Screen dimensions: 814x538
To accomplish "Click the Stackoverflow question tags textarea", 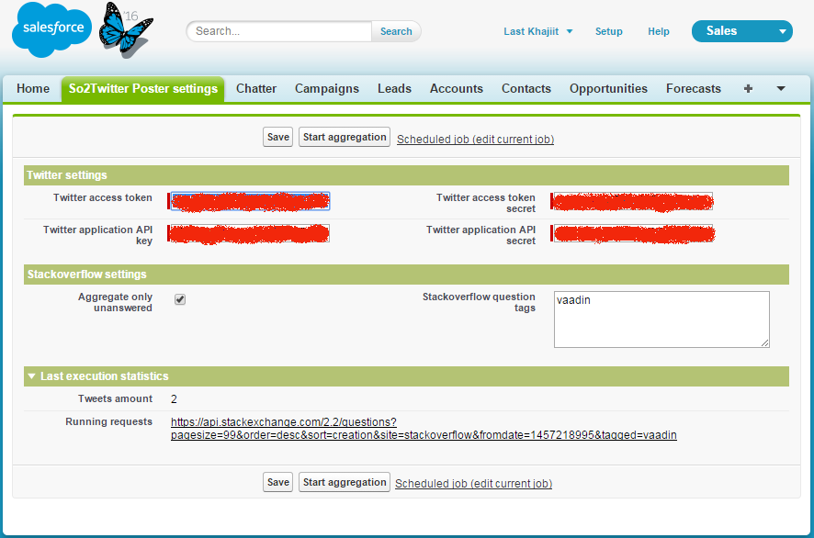I will click(661, 319).
